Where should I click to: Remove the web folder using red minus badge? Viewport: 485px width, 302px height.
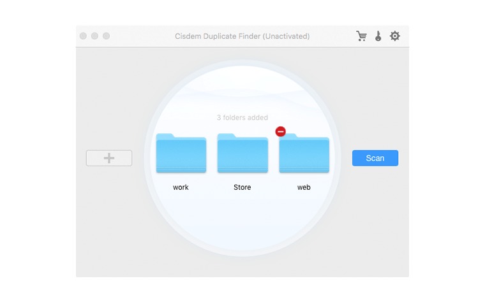[280, 131]
